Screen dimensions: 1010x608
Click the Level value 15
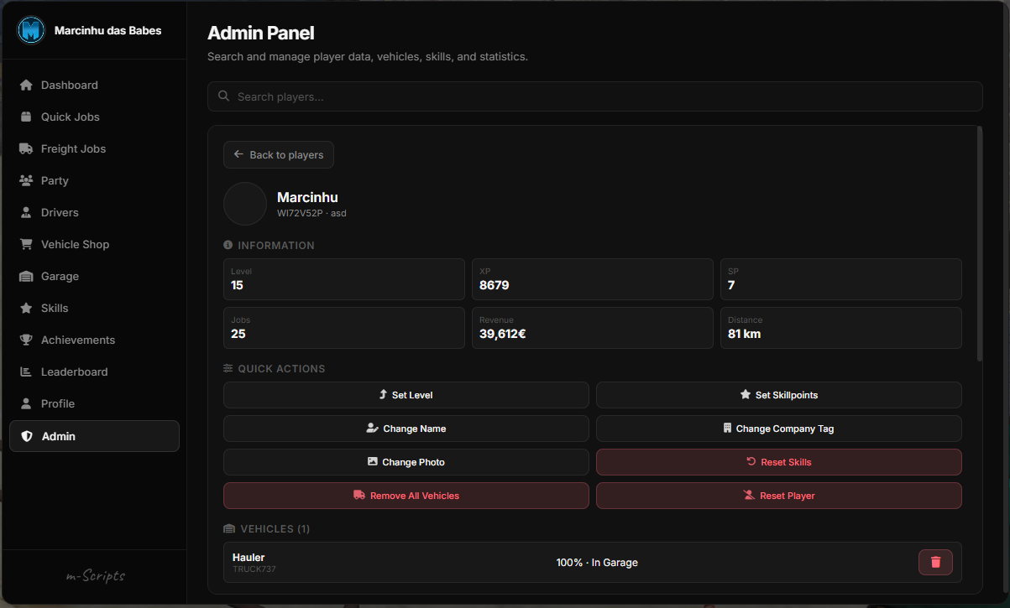(238, 285)
